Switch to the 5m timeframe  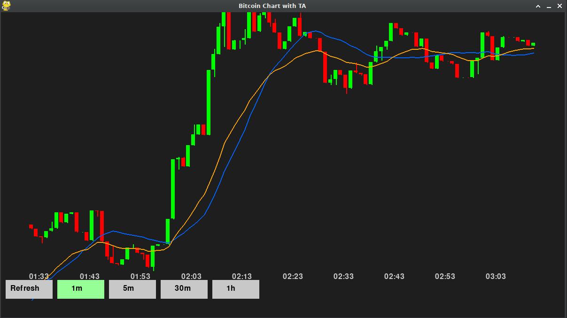(132, 289)
